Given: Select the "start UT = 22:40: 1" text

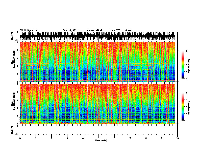Looking at the screenshot, I should click(x=122, y=30).
